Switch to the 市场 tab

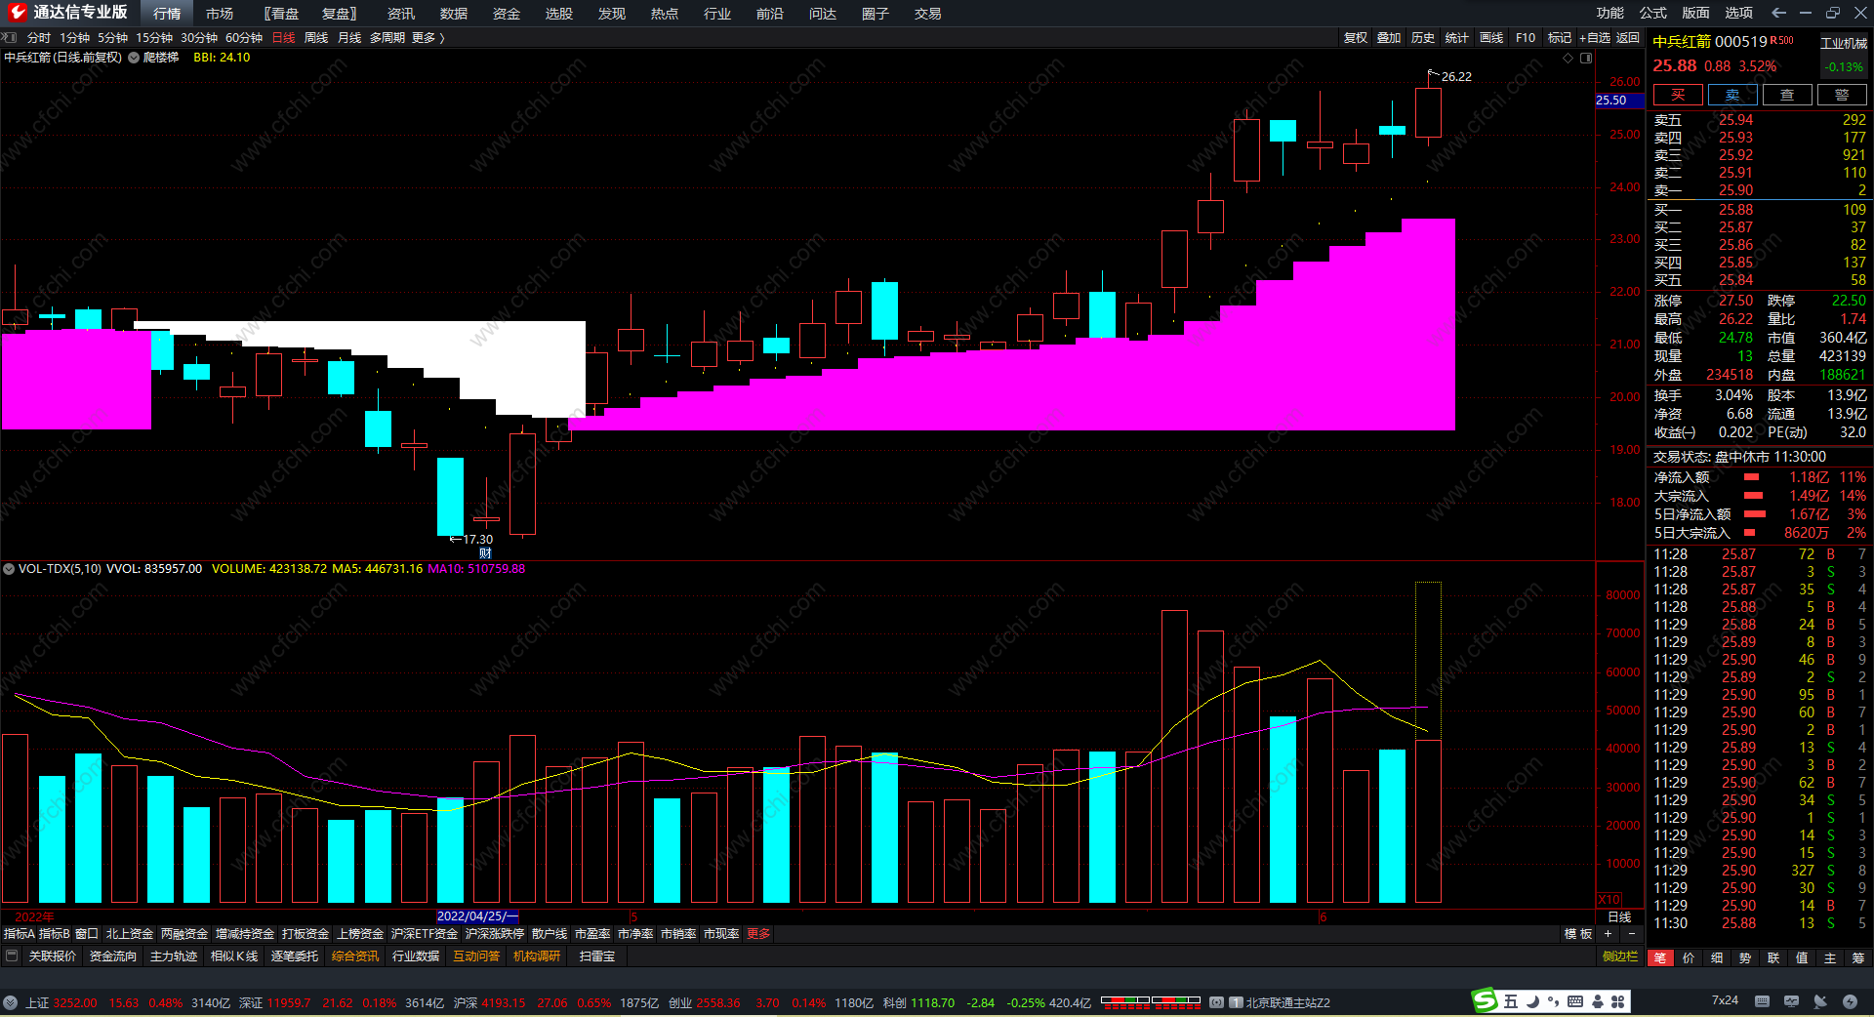tap(220, 14)
